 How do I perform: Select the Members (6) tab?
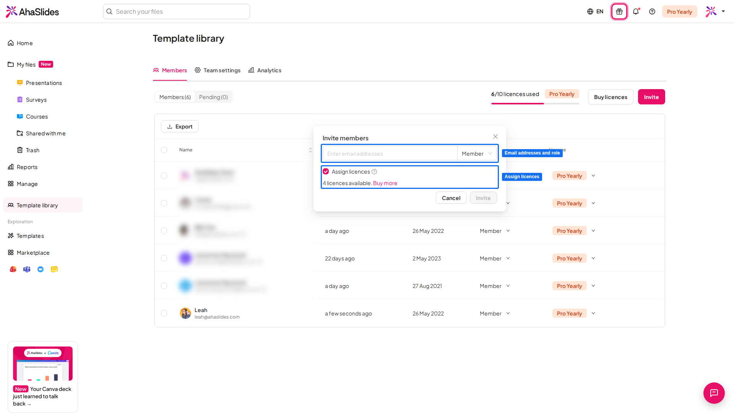click(x=175, y=97)
